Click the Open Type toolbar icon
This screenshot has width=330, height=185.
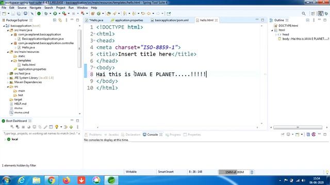pos(109,14)
